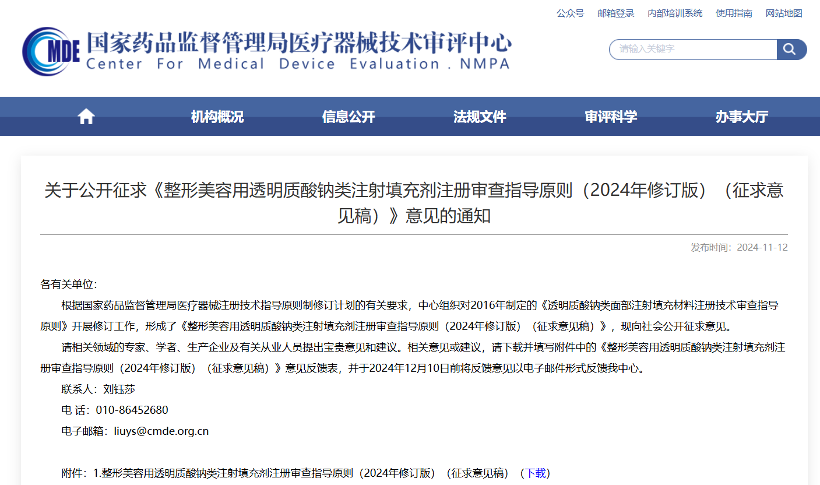820x485 pixels.
Task: Open the 邮箱登录 link
Action: tap(615, 13)
